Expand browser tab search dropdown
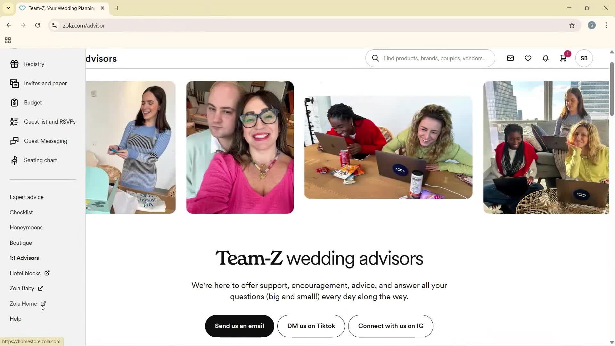Screen dimensions: 615x346 [8, 8]
